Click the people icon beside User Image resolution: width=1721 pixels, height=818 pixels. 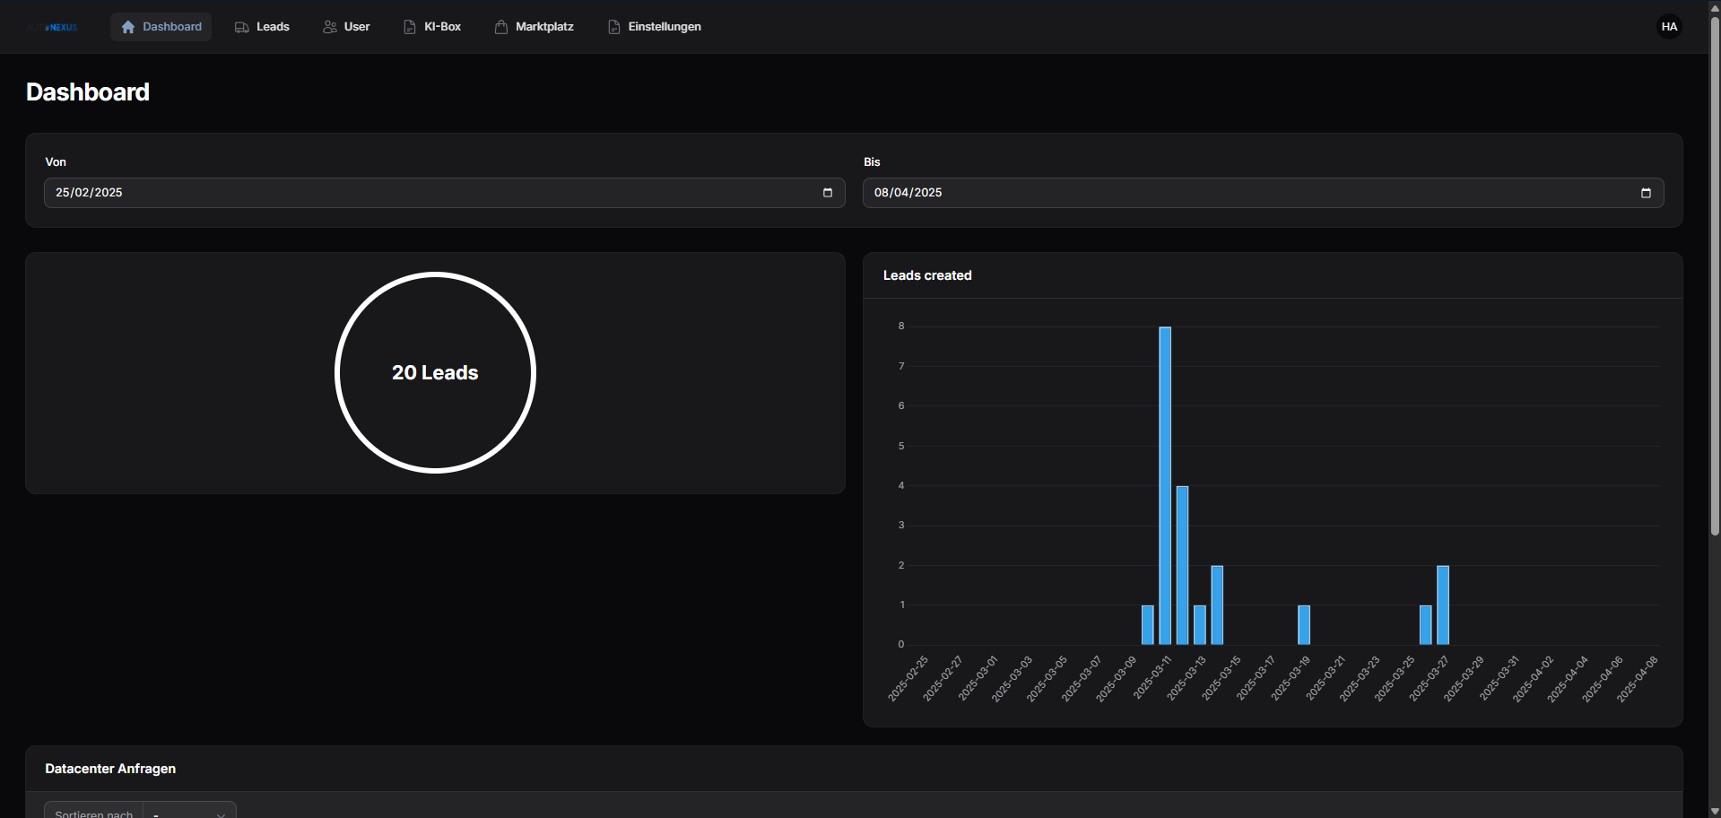pyautogui.click(x=330, y=27)
